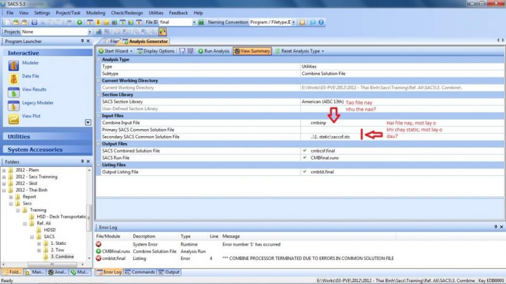Image resolution: width=506 pixels, height=284 pixels.
Task: Launch the View Results icon
Action: point(13,92)
